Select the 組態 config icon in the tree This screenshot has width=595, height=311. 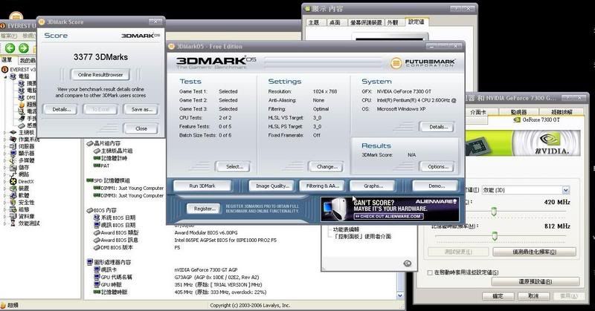pos(13,209)
